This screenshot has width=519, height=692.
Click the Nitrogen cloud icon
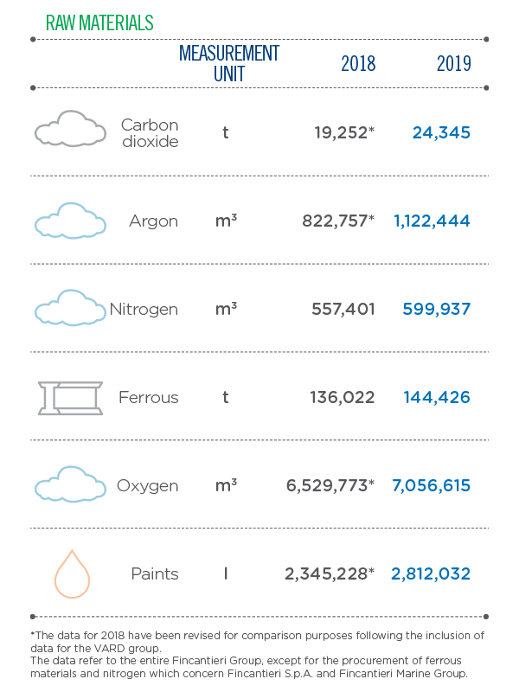(71, 308)
